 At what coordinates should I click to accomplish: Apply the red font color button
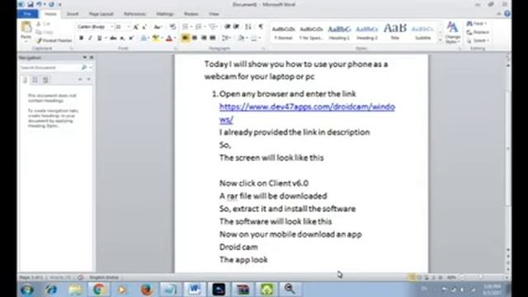[169, 39]
